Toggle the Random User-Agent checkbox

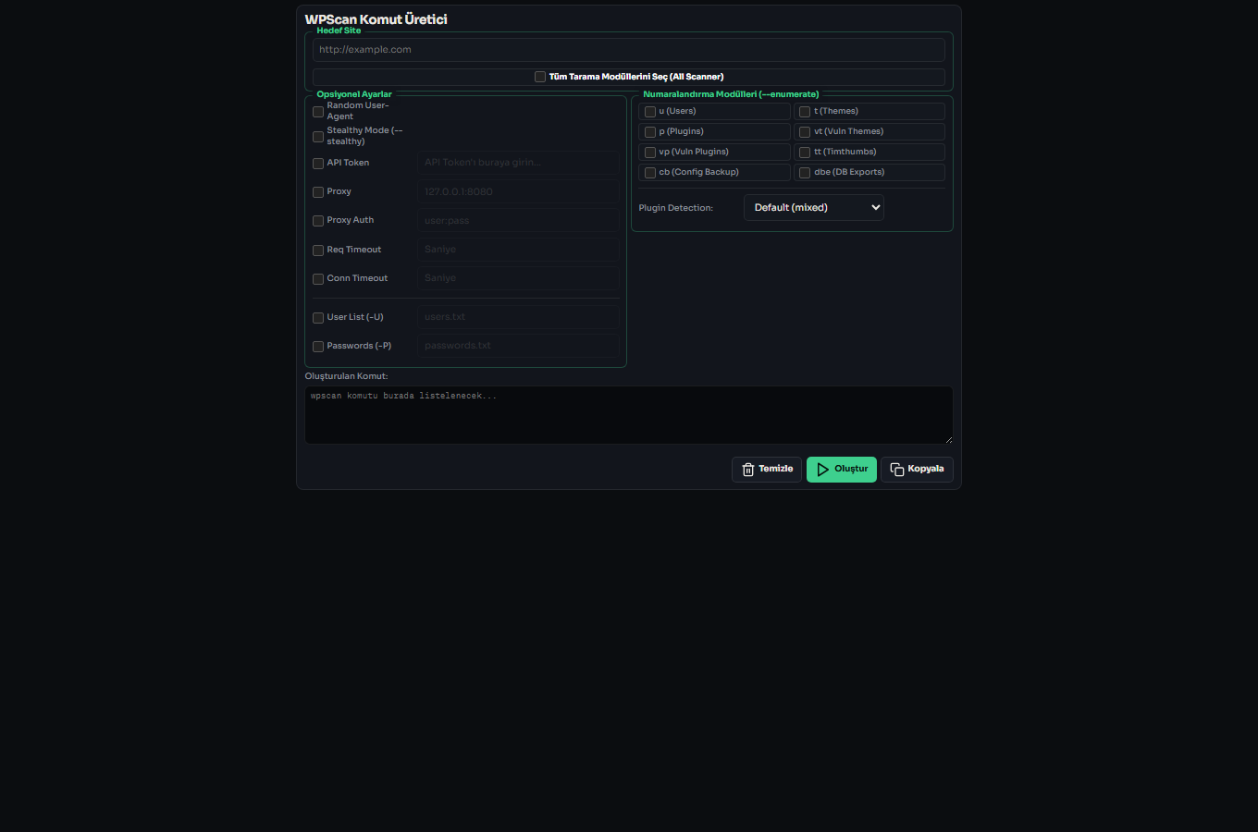click(x=318, y=112)
